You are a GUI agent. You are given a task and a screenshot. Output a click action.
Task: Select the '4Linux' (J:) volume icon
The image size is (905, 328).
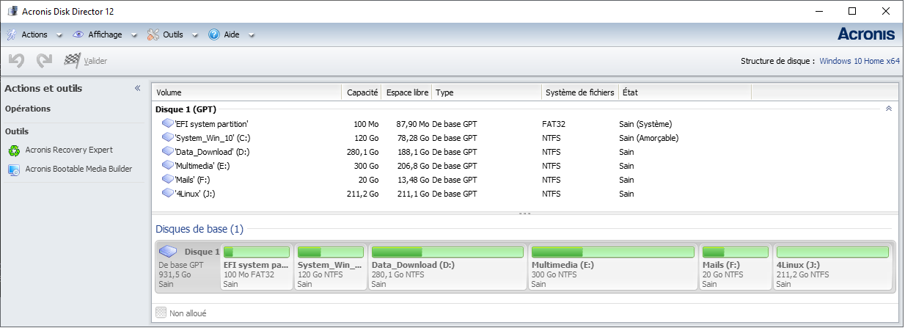coord(167,194)
